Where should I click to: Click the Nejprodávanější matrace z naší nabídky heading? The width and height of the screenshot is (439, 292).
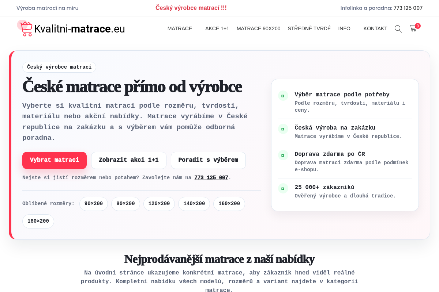(219, 259)
